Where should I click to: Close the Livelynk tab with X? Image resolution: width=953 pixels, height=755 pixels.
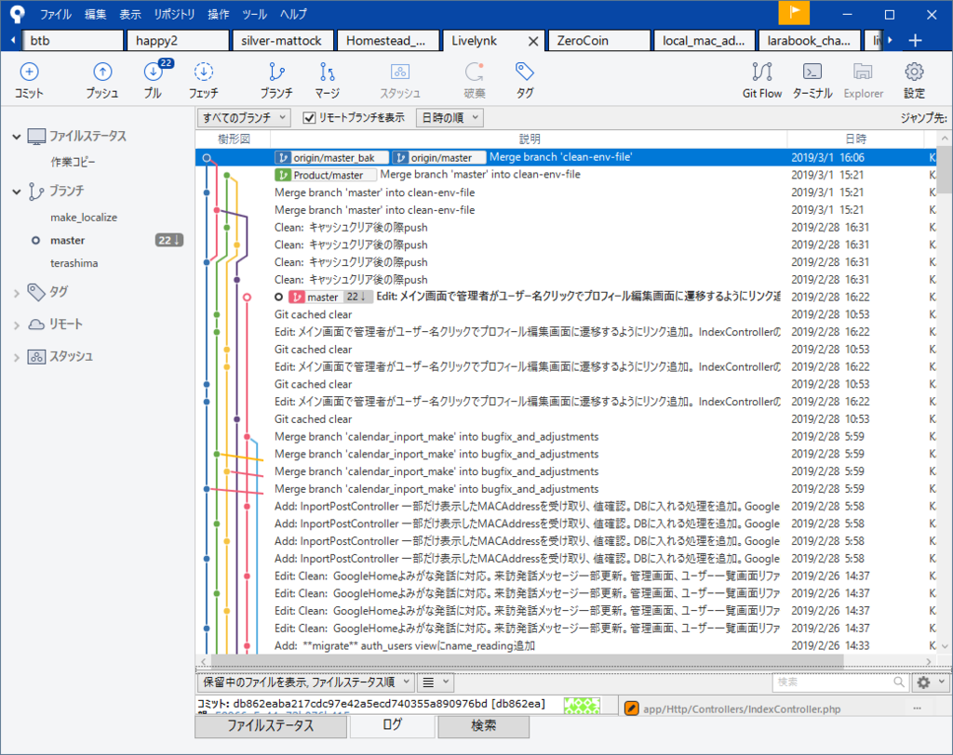coord(533,41)
